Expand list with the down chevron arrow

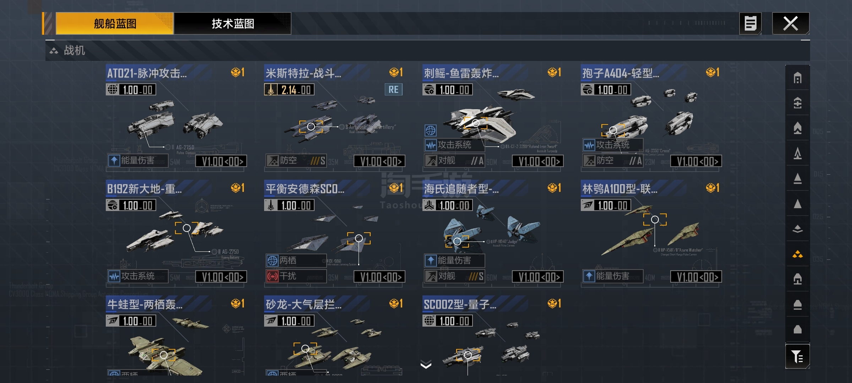click(x=426, y=365)
